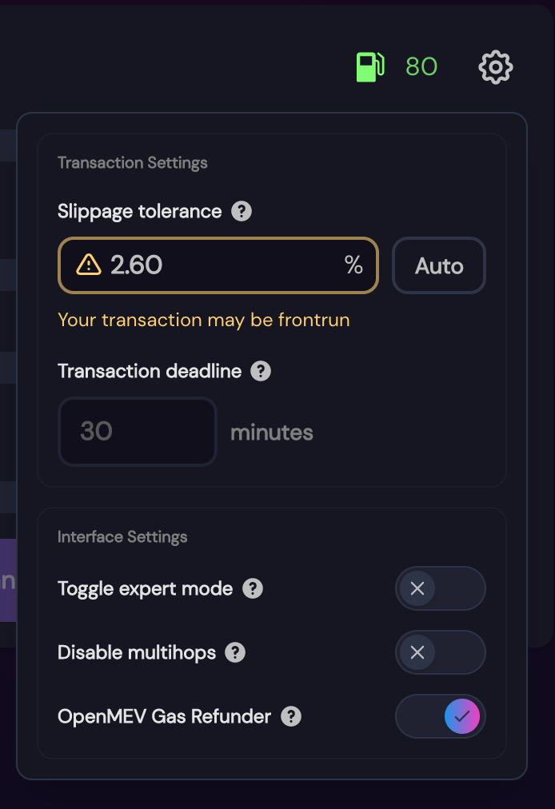555x809 pixels.
Task: Click the gas price value 80
Action: [x=421, y=66]
